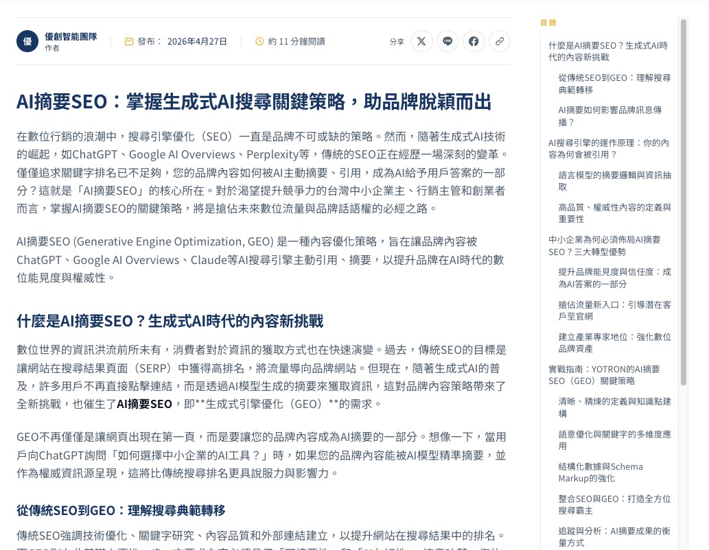
Task: Open TOC entry 建立產業專家地位
Action: 614,343
